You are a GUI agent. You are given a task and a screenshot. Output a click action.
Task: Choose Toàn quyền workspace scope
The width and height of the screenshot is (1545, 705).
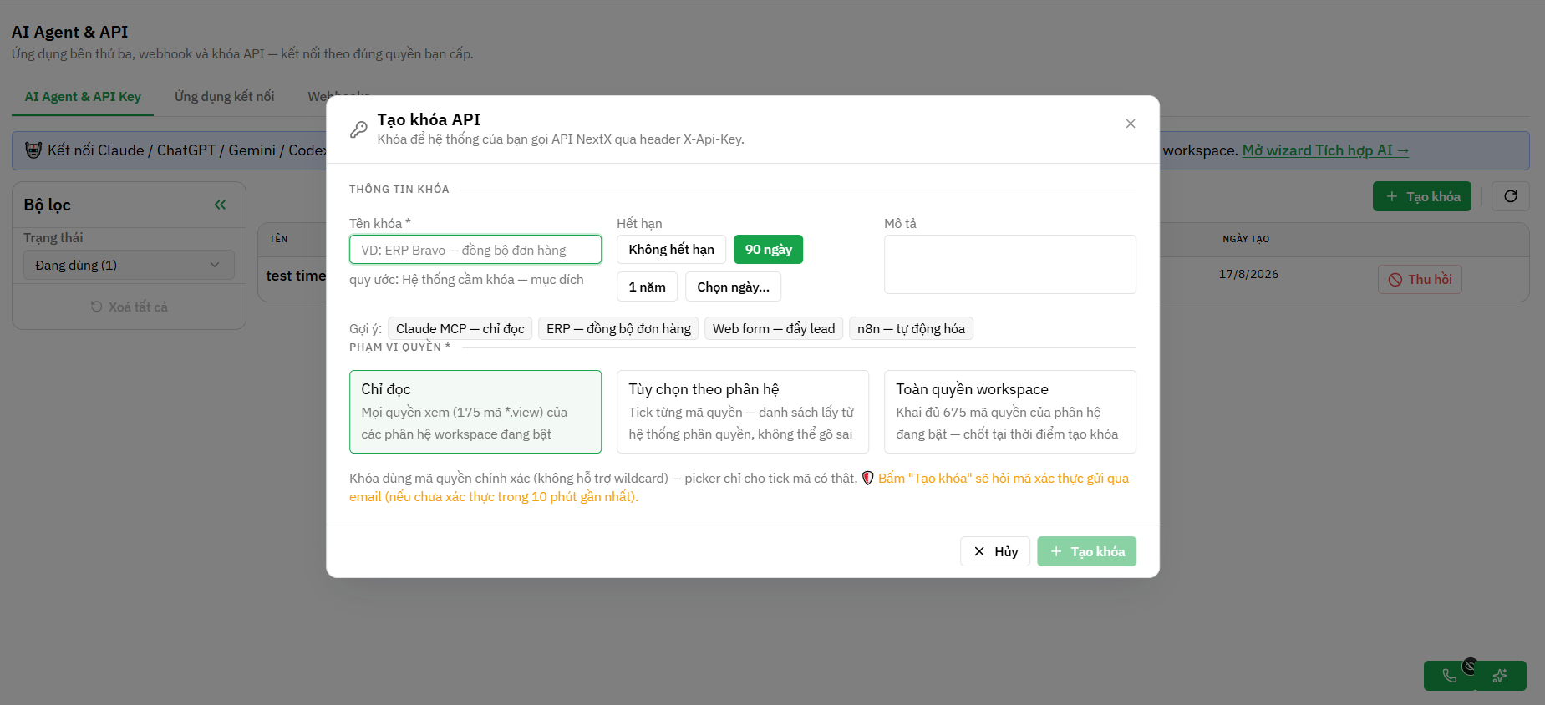1010,412
